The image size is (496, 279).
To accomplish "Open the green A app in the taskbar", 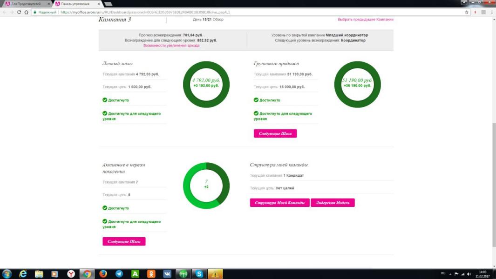I will [x=135, y=273].
